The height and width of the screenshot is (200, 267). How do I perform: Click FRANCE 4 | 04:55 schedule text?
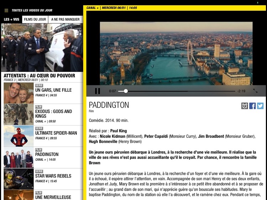pyautogui.click(x=46, y=95)
